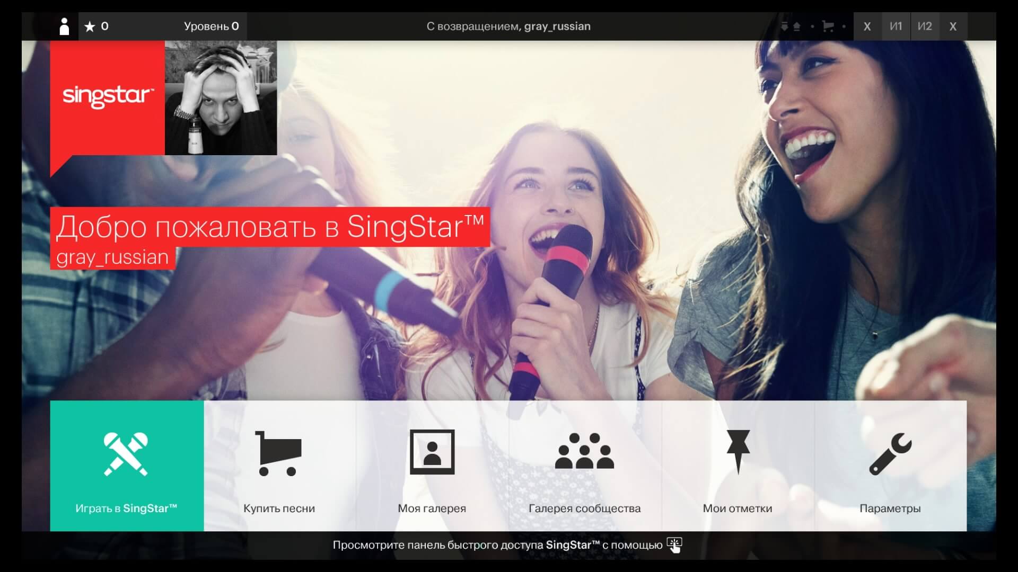
Task: Open the SingStar quick access panel hint
Action: click(x=674, y=545)
